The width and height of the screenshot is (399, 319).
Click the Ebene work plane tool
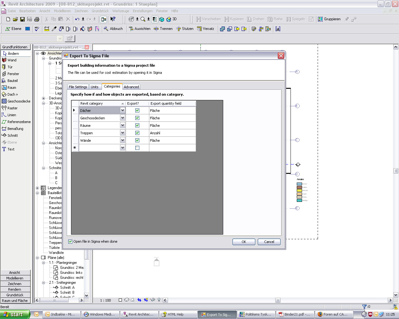13,29
